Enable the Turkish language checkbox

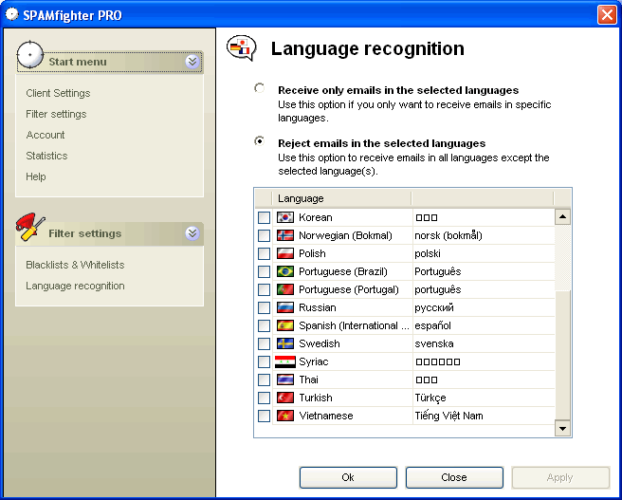[x=265, y=398]
